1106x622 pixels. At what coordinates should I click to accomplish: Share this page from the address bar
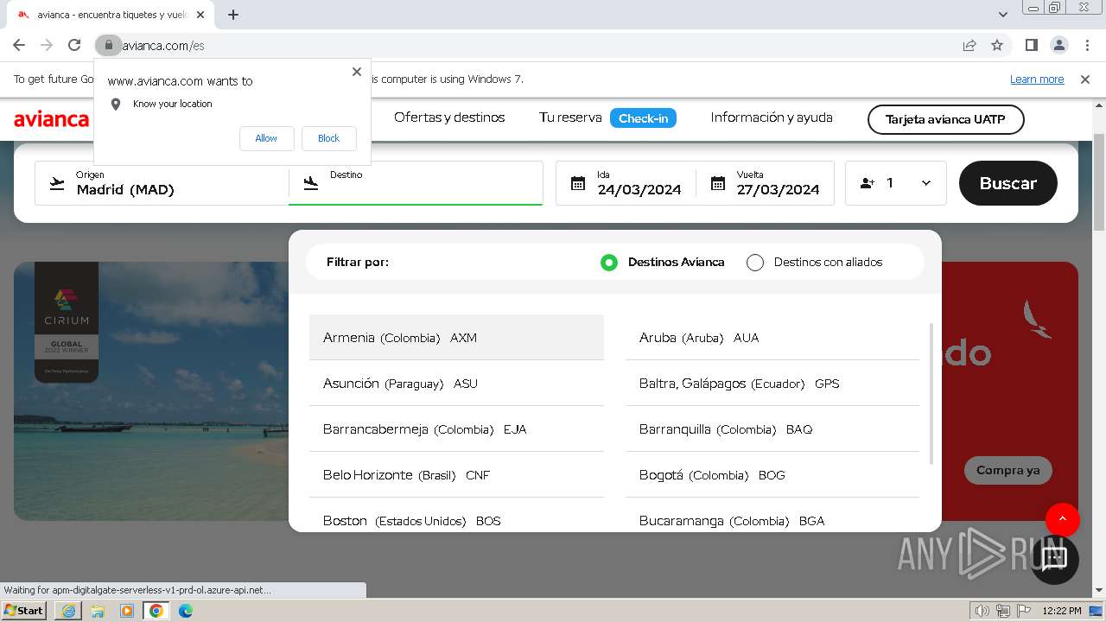(969, 45)
